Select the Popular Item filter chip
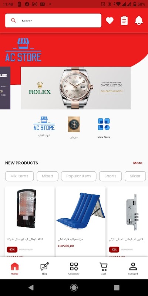Screen dimensions: 148x296 click(78, 176)
